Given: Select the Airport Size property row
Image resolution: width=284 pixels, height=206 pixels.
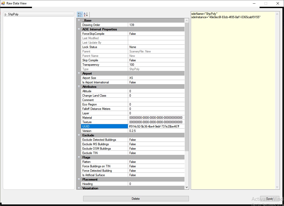Looking at the screenshot, I should pos(104,78).
